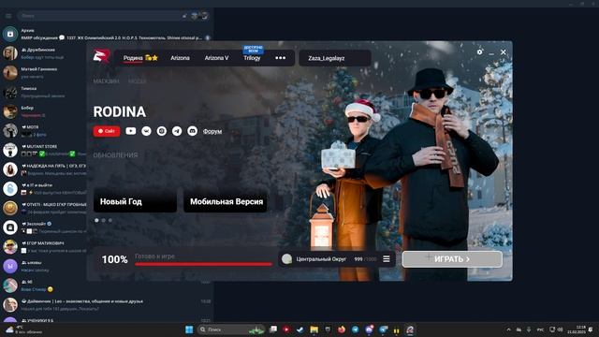599x337 pixels.
Task: Click the red Сайт button
Action: pyautogui.click(x=107, y=131)
